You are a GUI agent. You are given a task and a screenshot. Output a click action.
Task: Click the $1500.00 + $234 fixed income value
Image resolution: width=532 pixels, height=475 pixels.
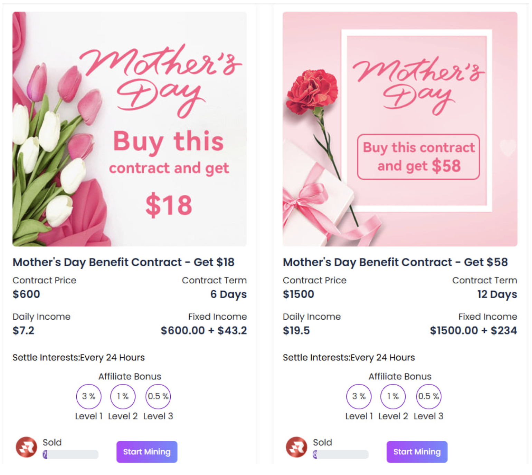pyautogui.click(x=473, y=331)
